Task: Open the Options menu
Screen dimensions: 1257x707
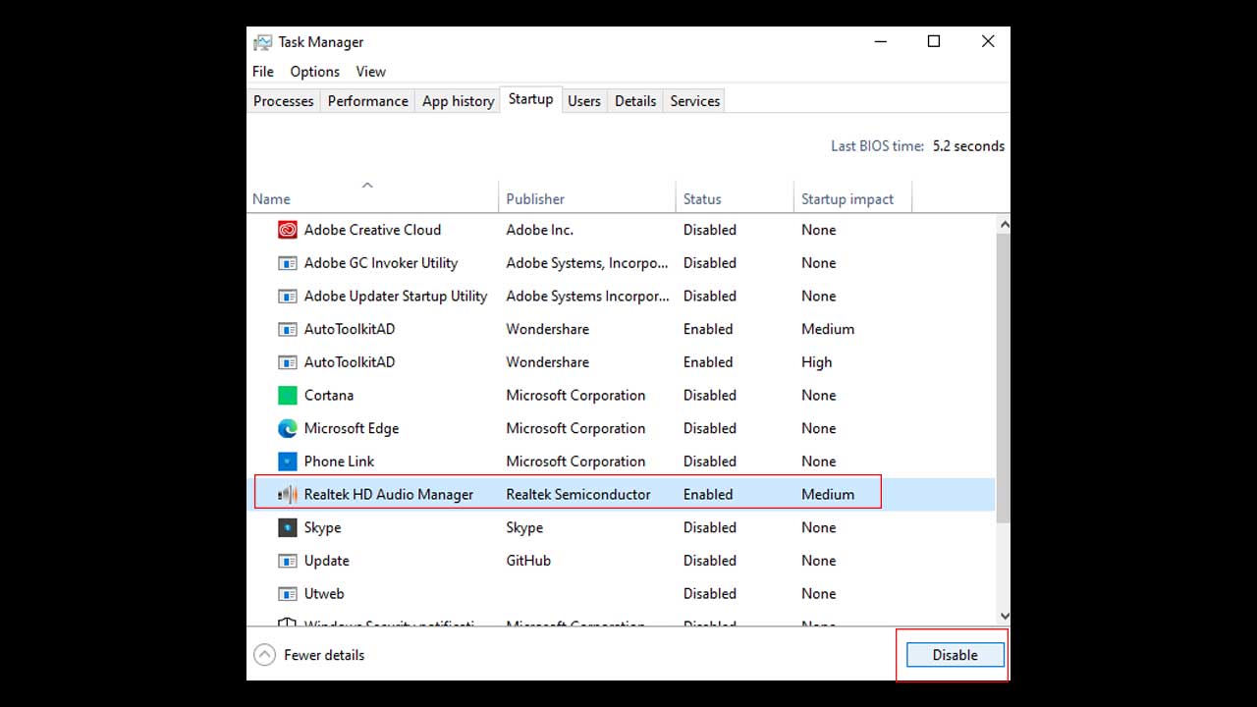Action: (x=314, y=71)
